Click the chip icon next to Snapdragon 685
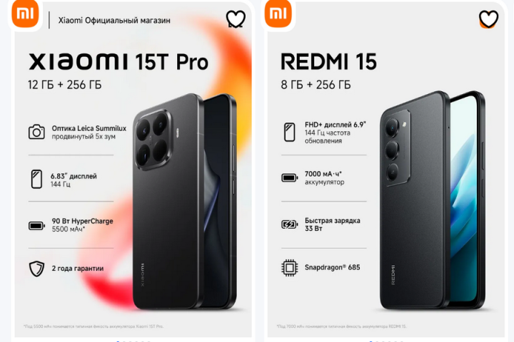This screenshot has height=342, width=514. tap(289, 268)
